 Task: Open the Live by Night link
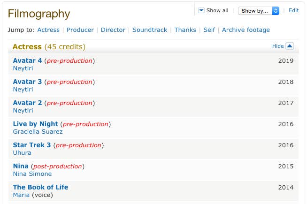coord(35,124)
